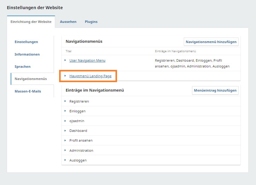The width and height of the screenshot is (256, 185).
Task: Open the Hauptmenü Landing Page link
Action: [90, 76]
